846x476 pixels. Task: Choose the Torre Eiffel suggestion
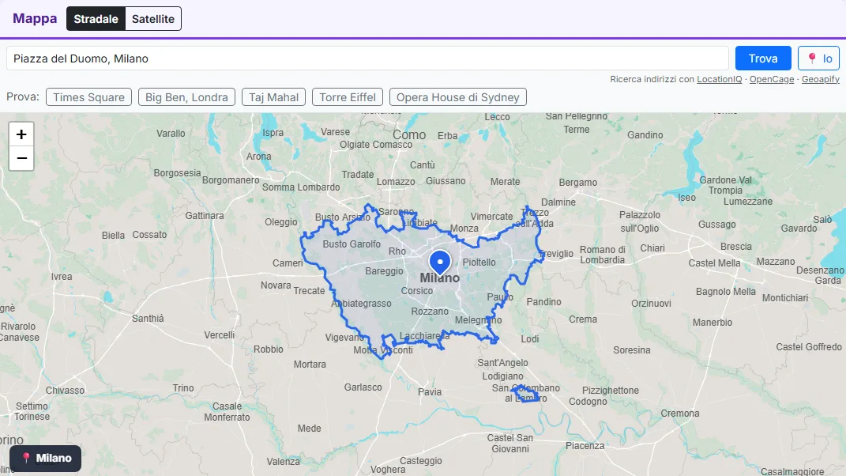[x=348, y=97]
